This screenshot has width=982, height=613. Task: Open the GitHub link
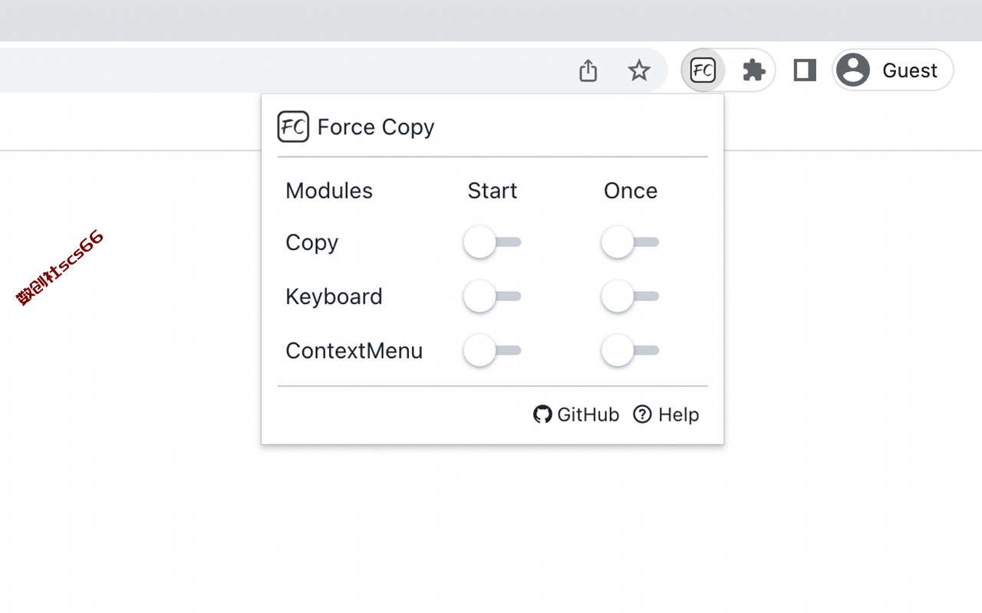tap(576, 415)
